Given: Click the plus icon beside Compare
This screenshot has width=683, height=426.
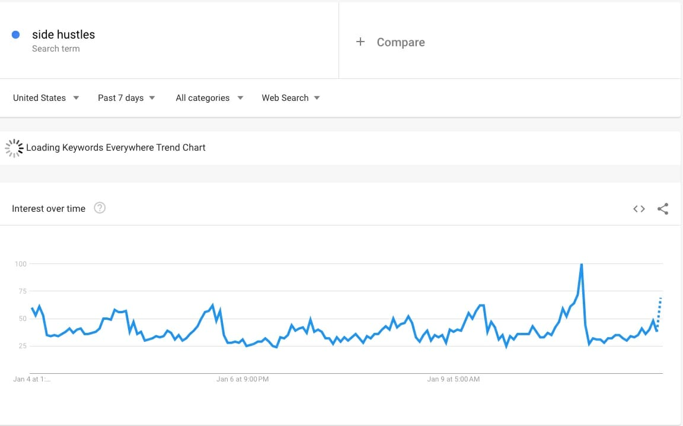Looking at the screenshot, I should [360, 42].
